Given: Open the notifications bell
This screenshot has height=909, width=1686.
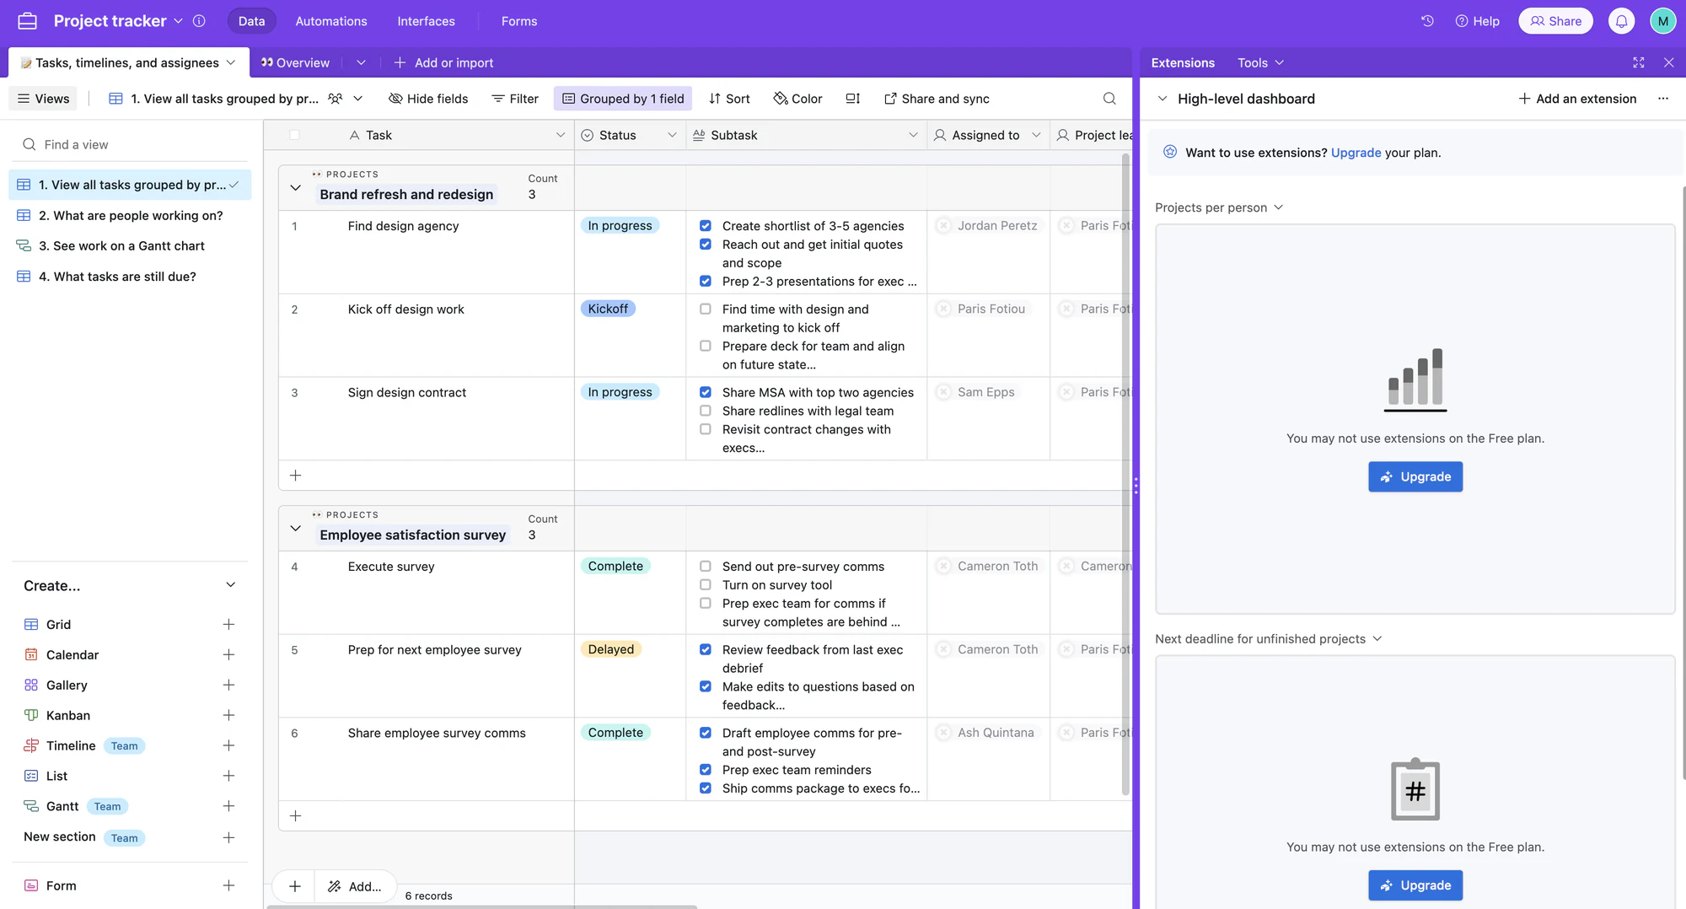Looking at the screenshot, I should [1621, 21].
